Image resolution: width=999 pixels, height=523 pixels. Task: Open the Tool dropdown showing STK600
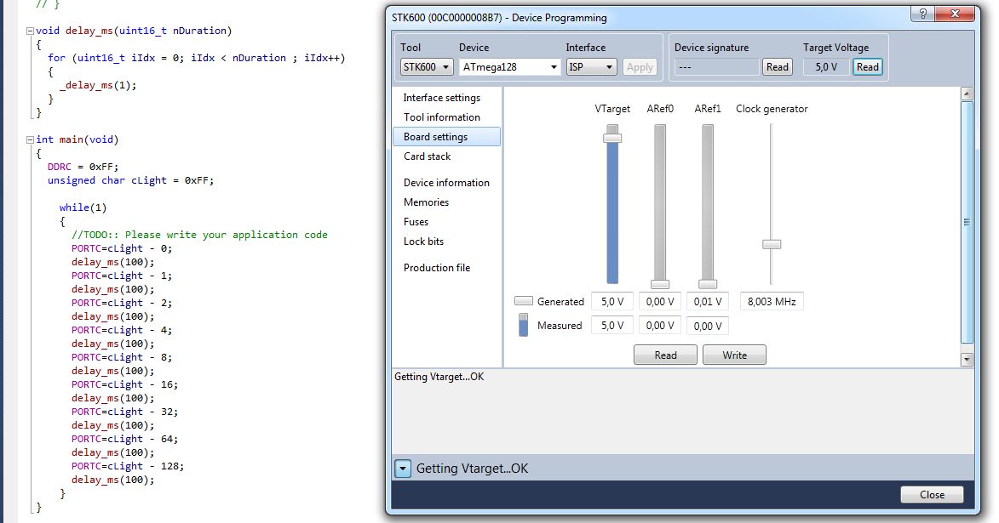(426, 67)
